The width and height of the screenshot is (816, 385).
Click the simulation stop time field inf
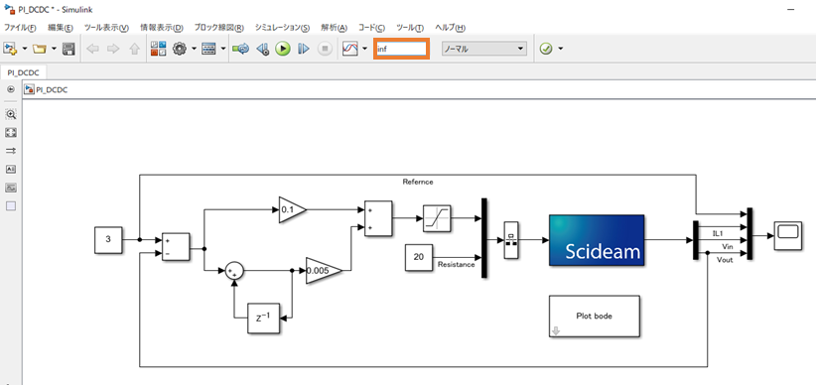(401, 49)
